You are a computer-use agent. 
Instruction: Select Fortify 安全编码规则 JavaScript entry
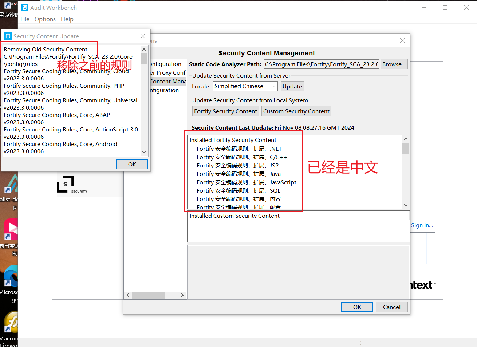click(247, 182)
